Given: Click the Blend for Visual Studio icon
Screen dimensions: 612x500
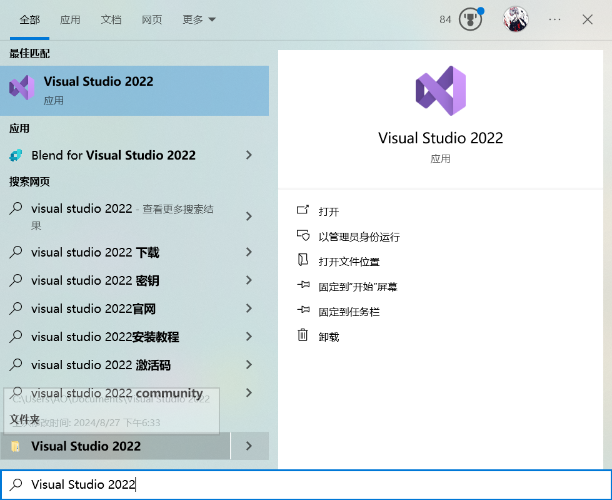Looking at the screenshot, I should pyautogui.click(x=16, y=155).
